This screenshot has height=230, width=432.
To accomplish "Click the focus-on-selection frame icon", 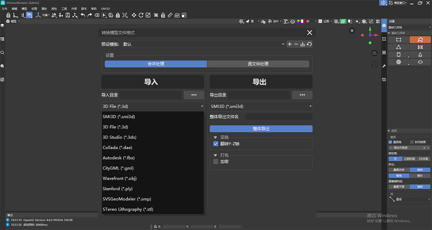I will click(125, 15).
